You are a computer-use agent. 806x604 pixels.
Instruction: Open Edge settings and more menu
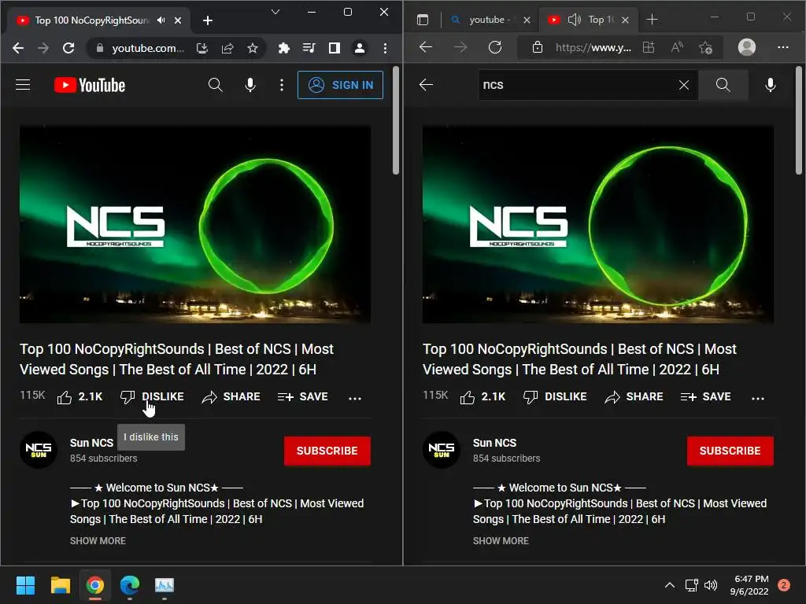pyautogui.click(x=783, y=47)
